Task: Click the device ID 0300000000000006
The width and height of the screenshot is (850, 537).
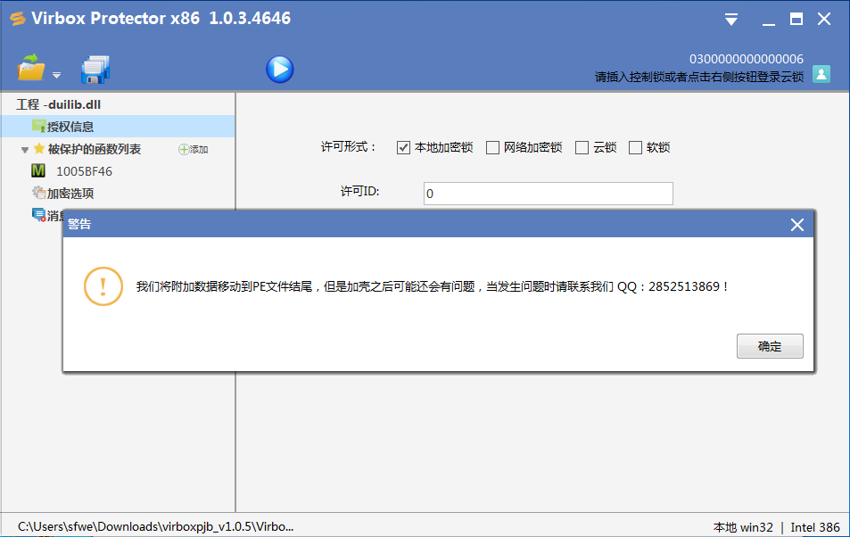Action: [746, 59]
